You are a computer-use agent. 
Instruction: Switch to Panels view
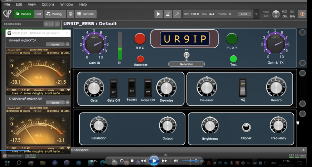click(23, 14)
